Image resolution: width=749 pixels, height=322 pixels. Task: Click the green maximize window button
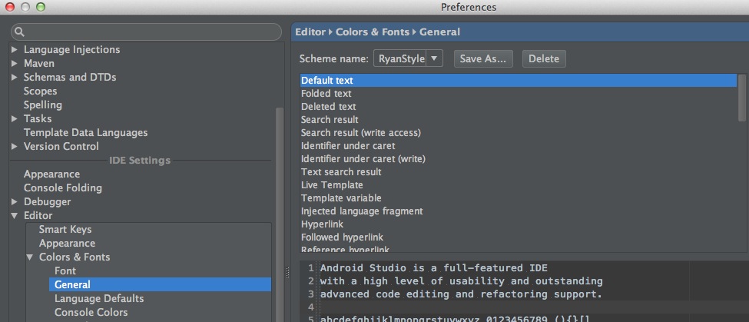[x=39, y=7]
